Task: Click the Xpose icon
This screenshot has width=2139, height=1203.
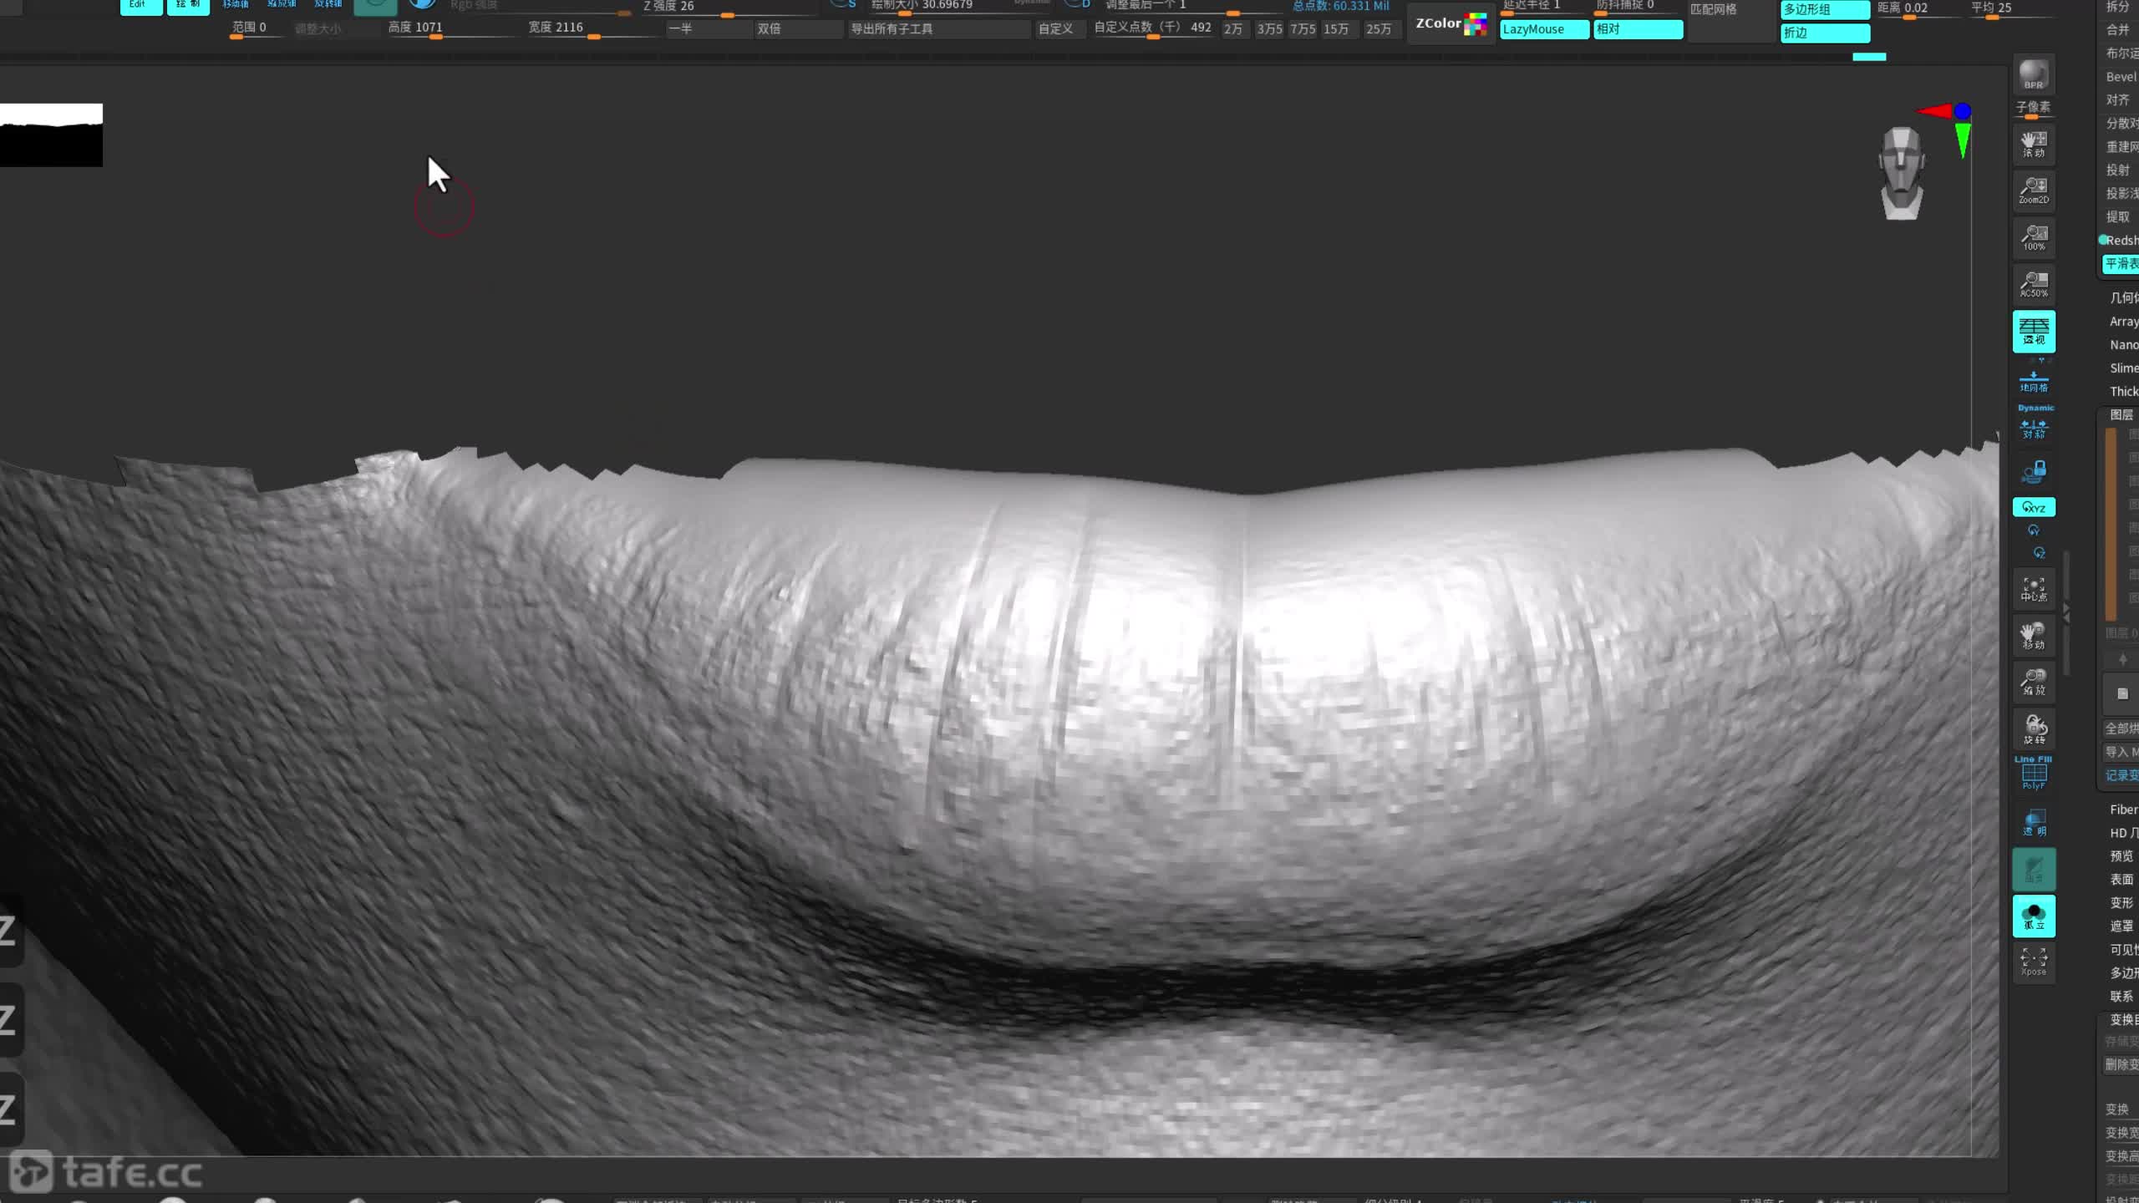Action: pyautogui.click(x=2033, y=962)
